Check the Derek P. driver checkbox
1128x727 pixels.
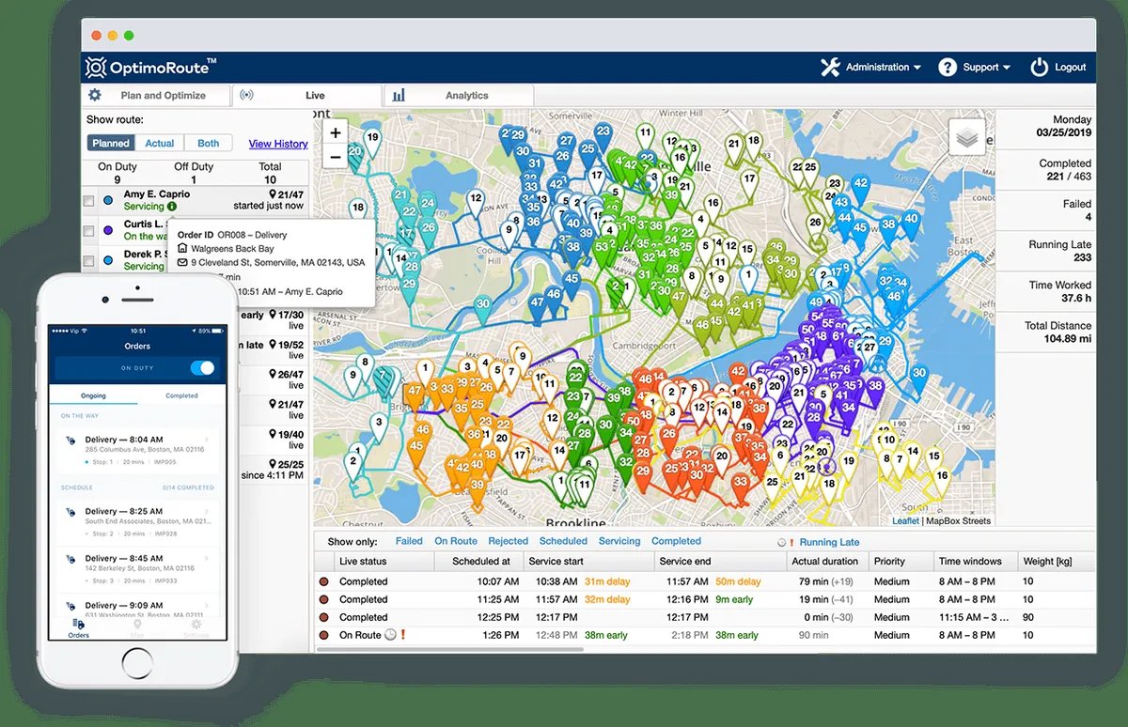point(88,260)
